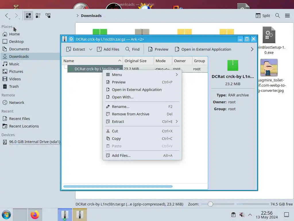Click the 74.5 GiB free space bar
This screenshot has height=221, width=294.
tap(253, 204)
